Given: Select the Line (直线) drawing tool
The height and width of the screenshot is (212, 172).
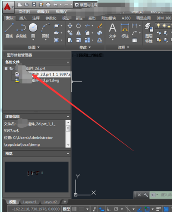Looking at the screenshot, I should 9,30.
